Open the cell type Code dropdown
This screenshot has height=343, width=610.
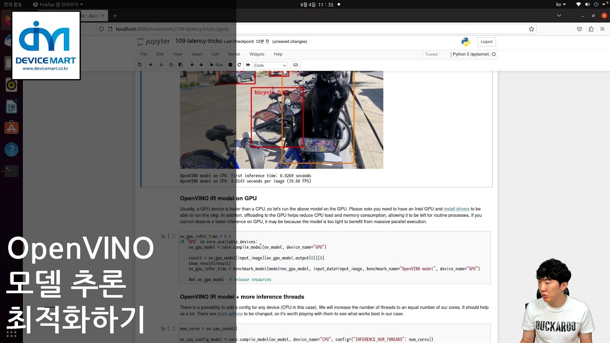270,65
